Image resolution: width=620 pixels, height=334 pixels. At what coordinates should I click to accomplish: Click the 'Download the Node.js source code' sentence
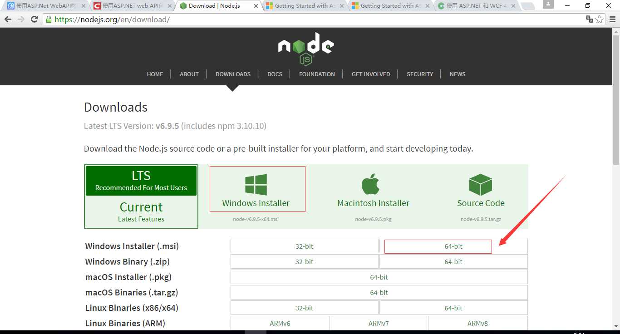[x=278, y=149]
